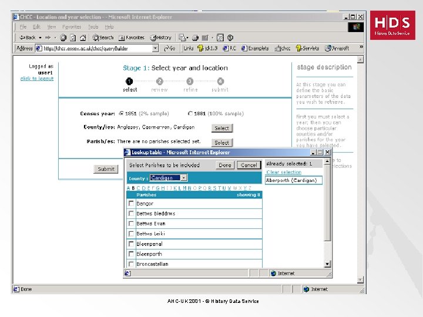This screenshot has height=317, width=423.
Task: Open the Examplets shortcut in Links bar
Action: [255, 48]
